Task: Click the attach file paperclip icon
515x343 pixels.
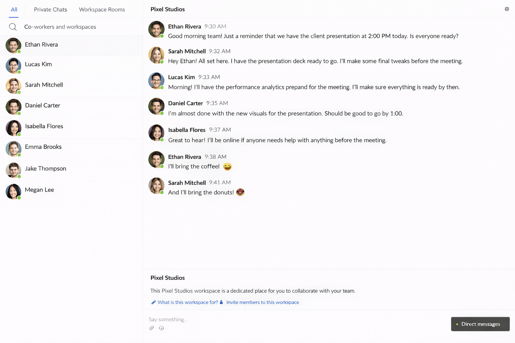Action: (152, 328)
